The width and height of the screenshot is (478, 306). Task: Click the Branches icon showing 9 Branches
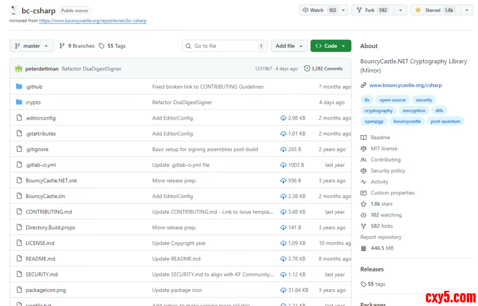point(62,46)
